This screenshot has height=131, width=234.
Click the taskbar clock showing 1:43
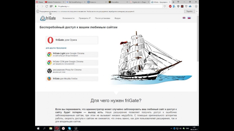click(x=194, y=128)
